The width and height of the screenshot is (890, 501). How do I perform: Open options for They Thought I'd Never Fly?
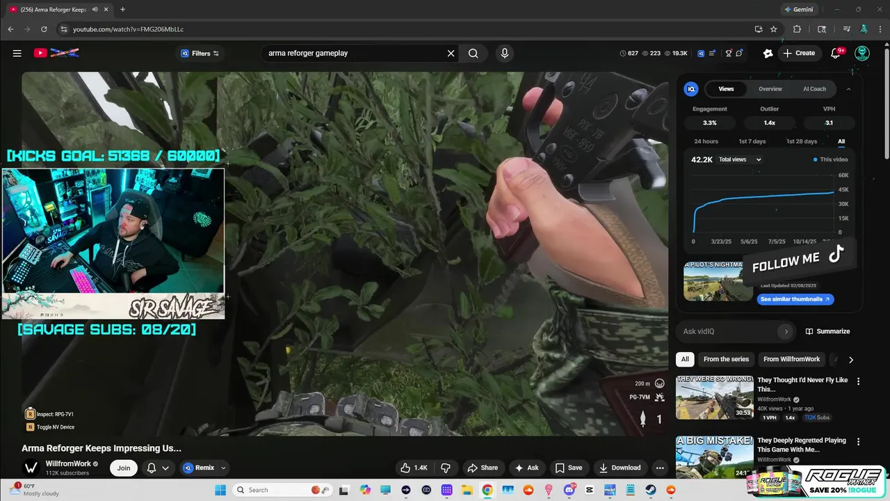pos(858,381)
